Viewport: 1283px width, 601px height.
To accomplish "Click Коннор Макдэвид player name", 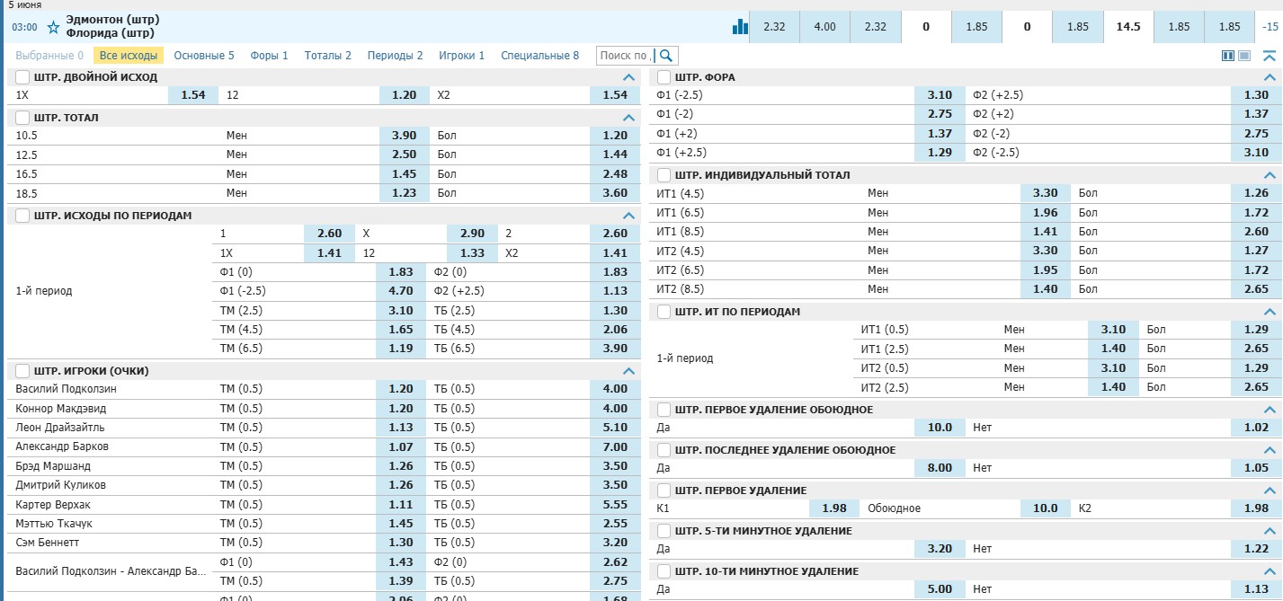I will coord(61,409).
